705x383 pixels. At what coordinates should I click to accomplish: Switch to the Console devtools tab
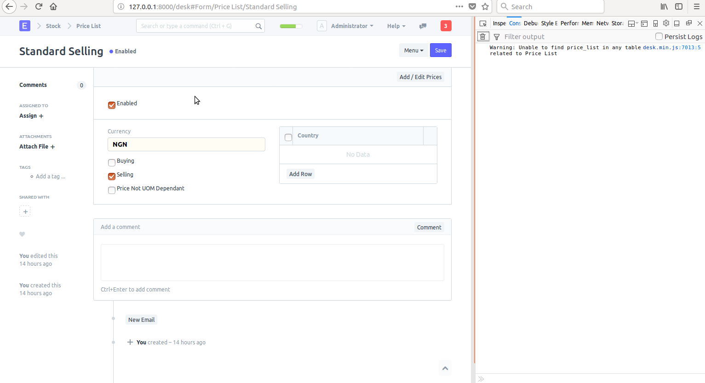[515, 23]
